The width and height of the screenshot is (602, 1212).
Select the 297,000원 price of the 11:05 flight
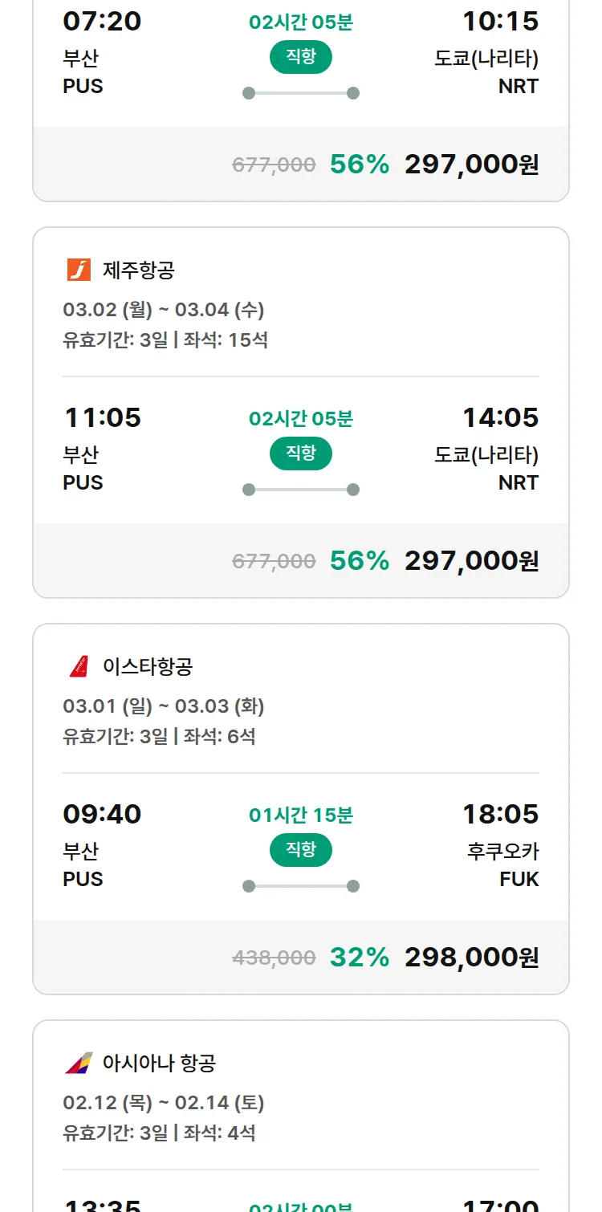[471, 560]
